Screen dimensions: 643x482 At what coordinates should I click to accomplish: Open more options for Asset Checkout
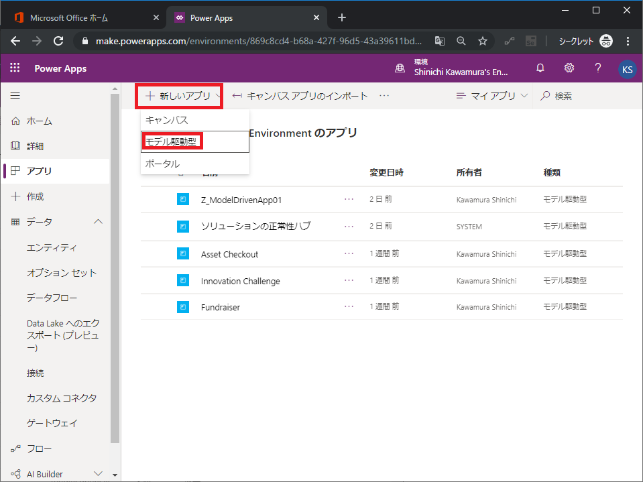coord(349,253)
